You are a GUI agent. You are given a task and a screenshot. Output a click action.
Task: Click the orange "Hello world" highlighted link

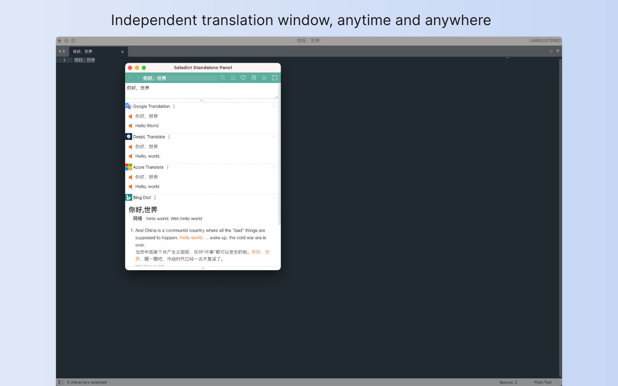[x=191, y=238]
